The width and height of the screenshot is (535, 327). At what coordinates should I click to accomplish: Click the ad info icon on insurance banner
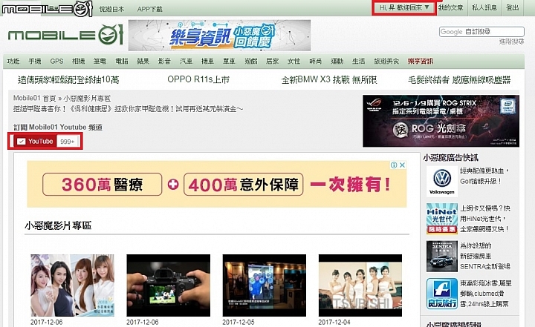pyautogui.click(x=394, y=165)
